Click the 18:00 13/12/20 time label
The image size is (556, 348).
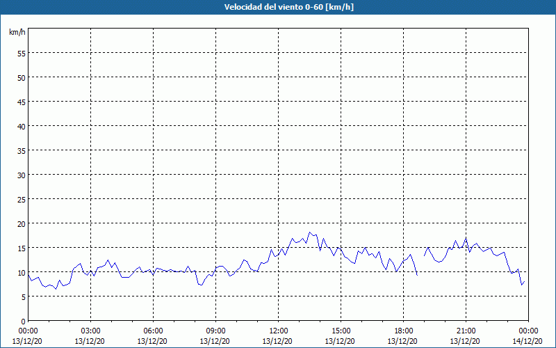[403, 336]
